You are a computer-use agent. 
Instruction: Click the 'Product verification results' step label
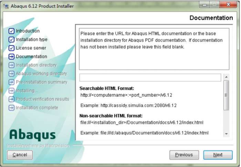coord(43,99)
